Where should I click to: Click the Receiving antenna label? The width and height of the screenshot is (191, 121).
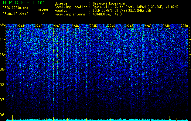[70, 14]
